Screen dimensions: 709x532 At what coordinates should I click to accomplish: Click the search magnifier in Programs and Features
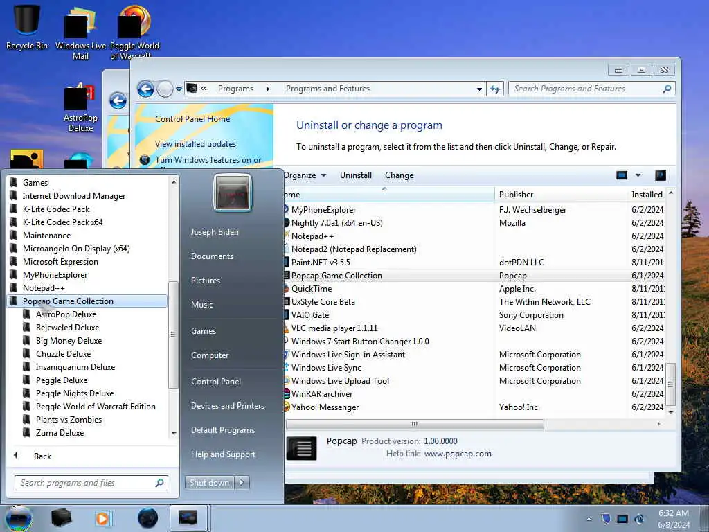(x=667, y=89)
